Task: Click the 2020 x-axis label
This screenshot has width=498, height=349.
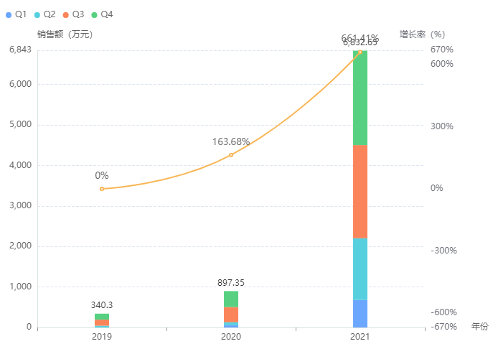Action: click(x=231, y=336)
